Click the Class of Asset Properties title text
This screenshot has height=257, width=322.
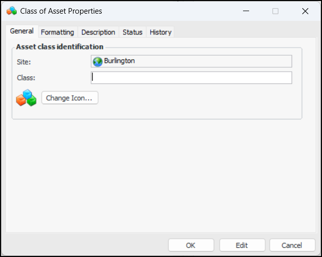coord(61,11)
